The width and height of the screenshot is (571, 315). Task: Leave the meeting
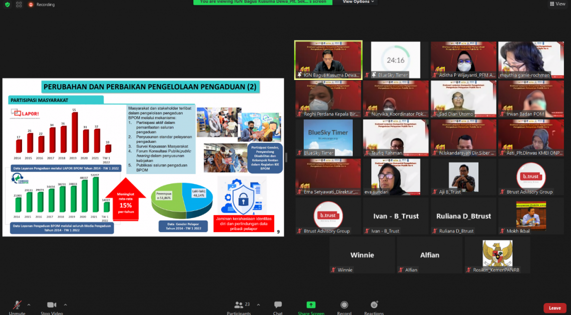tap(554, 308)
